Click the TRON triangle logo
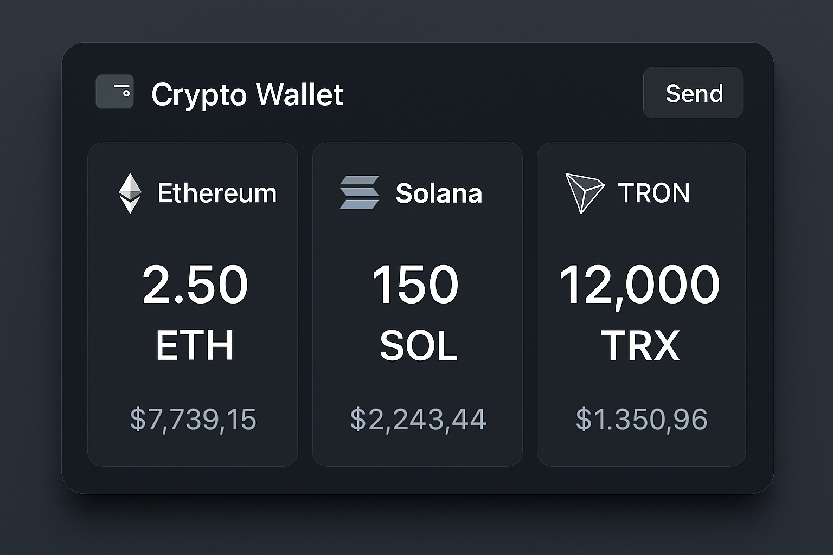 click(584, 192)
